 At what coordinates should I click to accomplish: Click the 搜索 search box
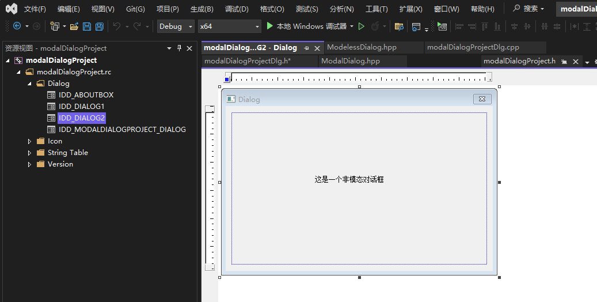tap(528, 9)
